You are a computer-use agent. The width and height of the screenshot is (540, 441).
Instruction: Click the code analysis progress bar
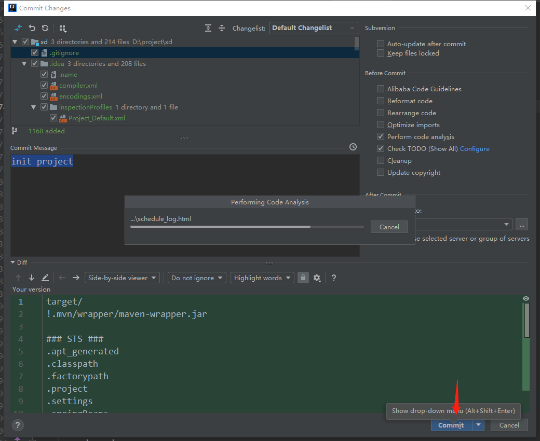point(247,227)
